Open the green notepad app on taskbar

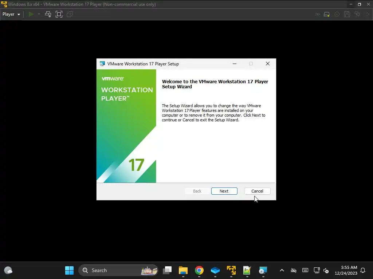pyautogui.click(x=247, y=270)
